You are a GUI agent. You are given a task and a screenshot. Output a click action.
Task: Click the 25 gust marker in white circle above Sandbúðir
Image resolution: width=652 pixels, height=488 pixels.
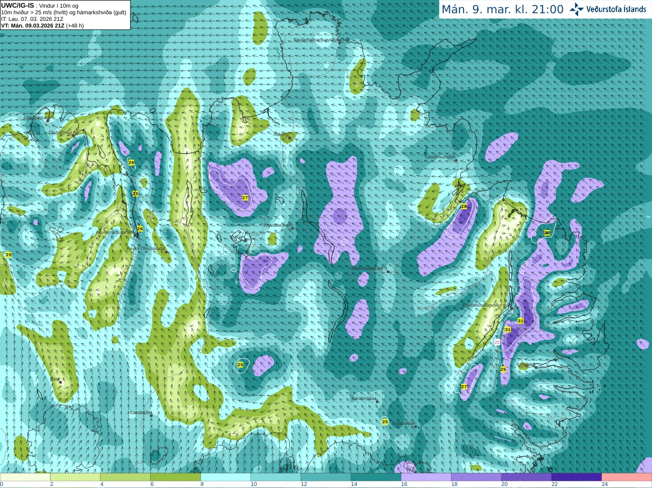tap(240, 365)
